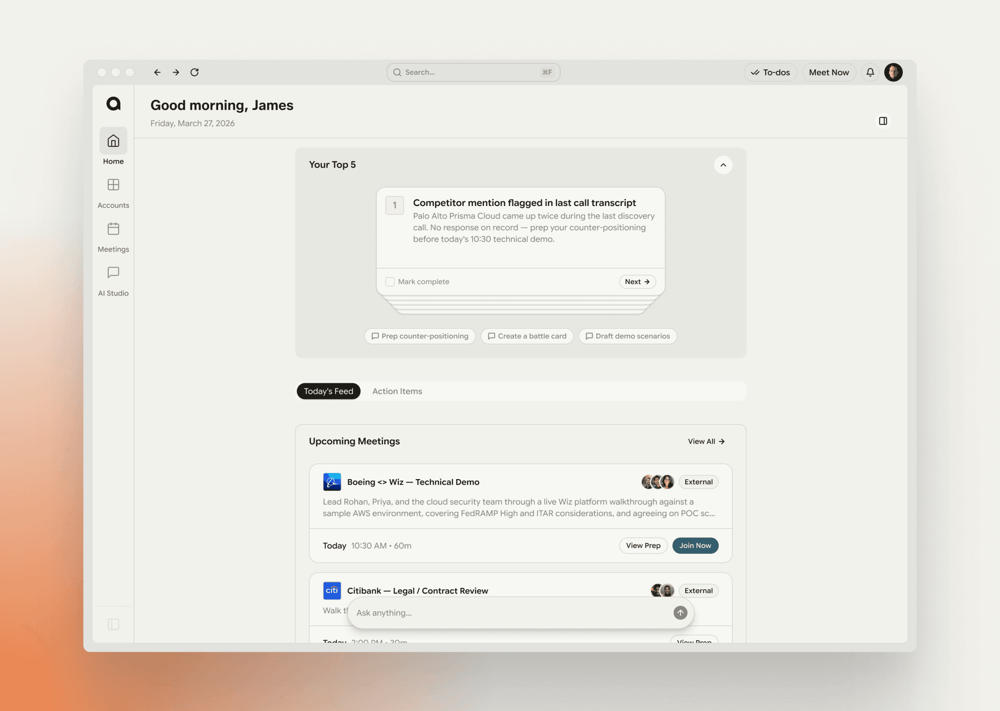Viewport: 1000px width, 711px height.
Task: Open the user profile avatar
Action: point(894,72)
